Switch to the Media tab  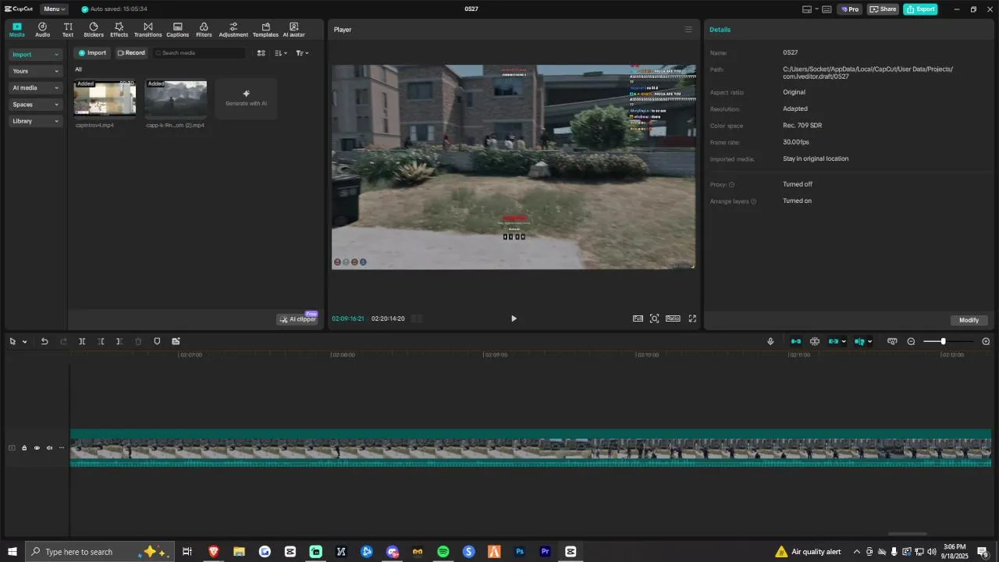pos(17,30)
